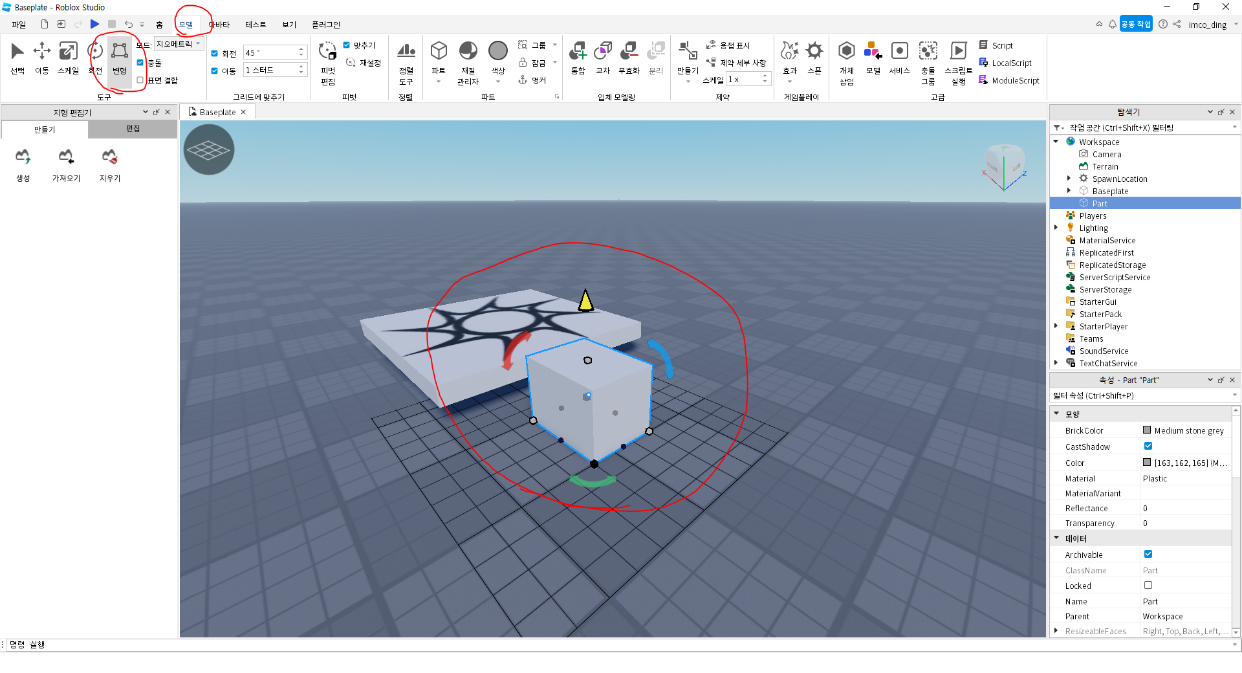The width and height of the screenshot is (1242, 673).
Task: Collapse the Workspace tree node
Action: tap(1056, 142)
